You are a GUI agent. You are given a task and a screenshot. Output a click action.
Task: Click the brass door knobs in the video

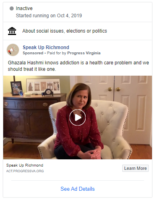(114, 89)
